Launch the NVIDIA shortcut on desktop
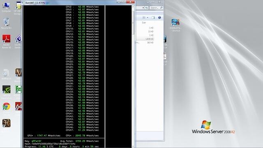 (x=7, y=90)
